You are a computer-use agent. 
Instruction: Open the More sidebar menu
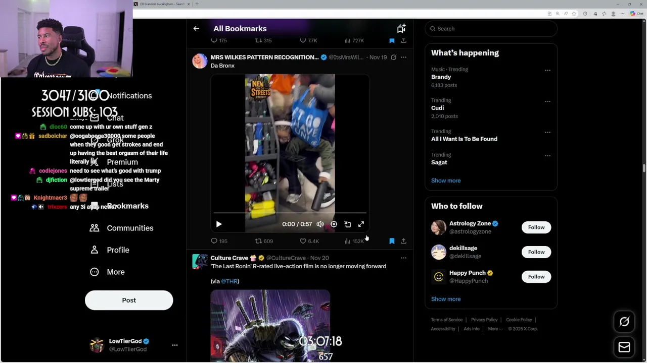(107, 272)
